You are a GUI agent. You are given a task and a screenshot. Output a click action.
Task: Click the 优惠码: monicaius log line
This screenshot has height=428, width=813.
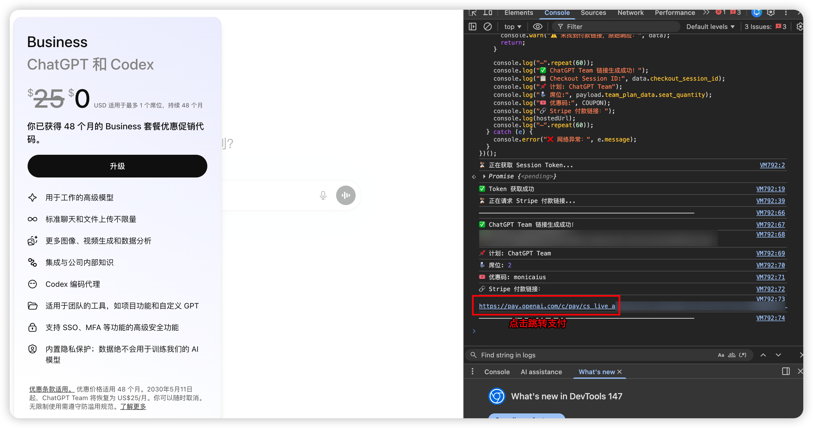click(517, 277)
